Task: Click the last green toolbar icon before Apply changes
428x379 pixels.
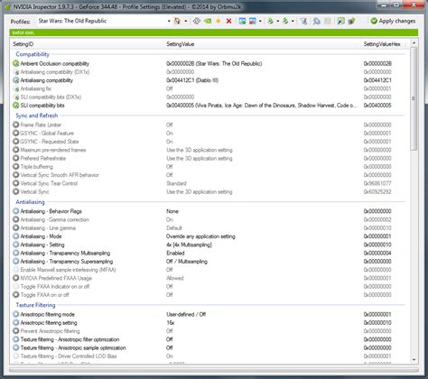Action: coord(351,21)
